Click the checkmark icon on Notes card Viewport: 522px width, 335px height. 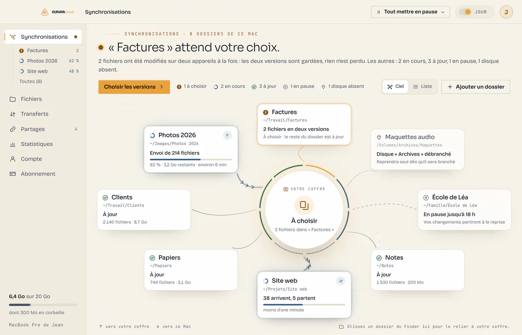pos(379,258)
